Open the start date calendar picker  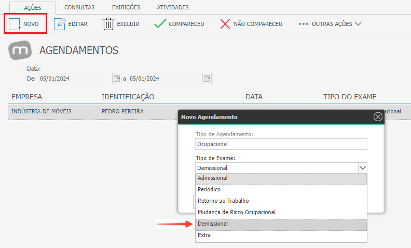point(117,79)
